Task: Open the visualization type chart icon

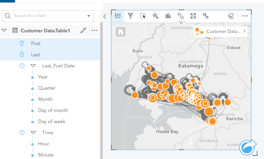Action: pos(168,16)
